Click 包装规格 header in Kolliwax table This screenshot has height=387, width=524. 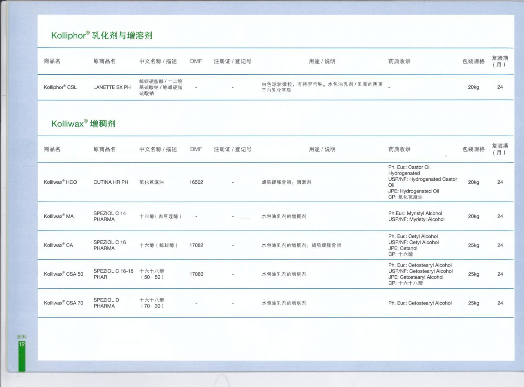(474, 149)
